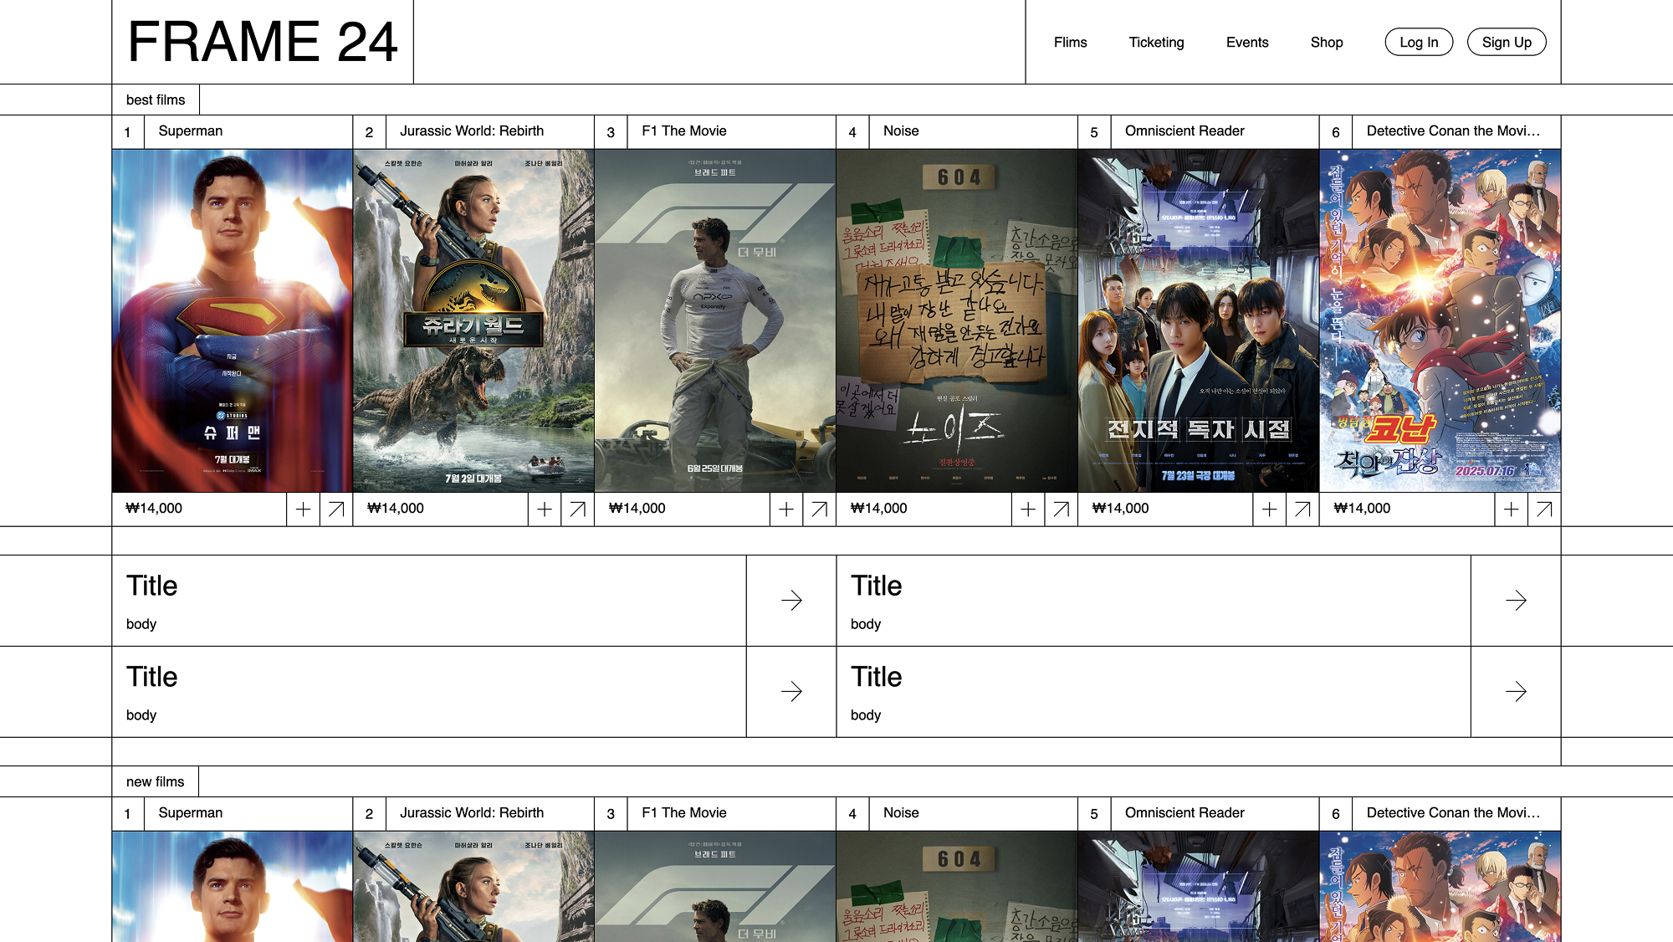1673x942 pixels.
Task: Add Noise using its plus icon
Action: click(x=1028, y=509)
